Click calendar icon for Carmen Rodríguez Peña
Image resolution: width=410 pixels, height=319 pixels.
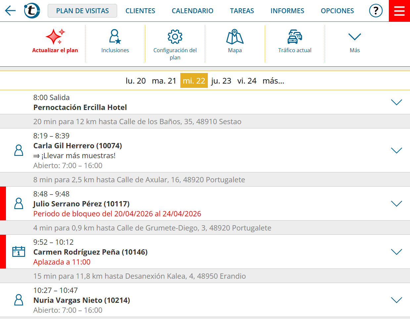pos(19,252)
